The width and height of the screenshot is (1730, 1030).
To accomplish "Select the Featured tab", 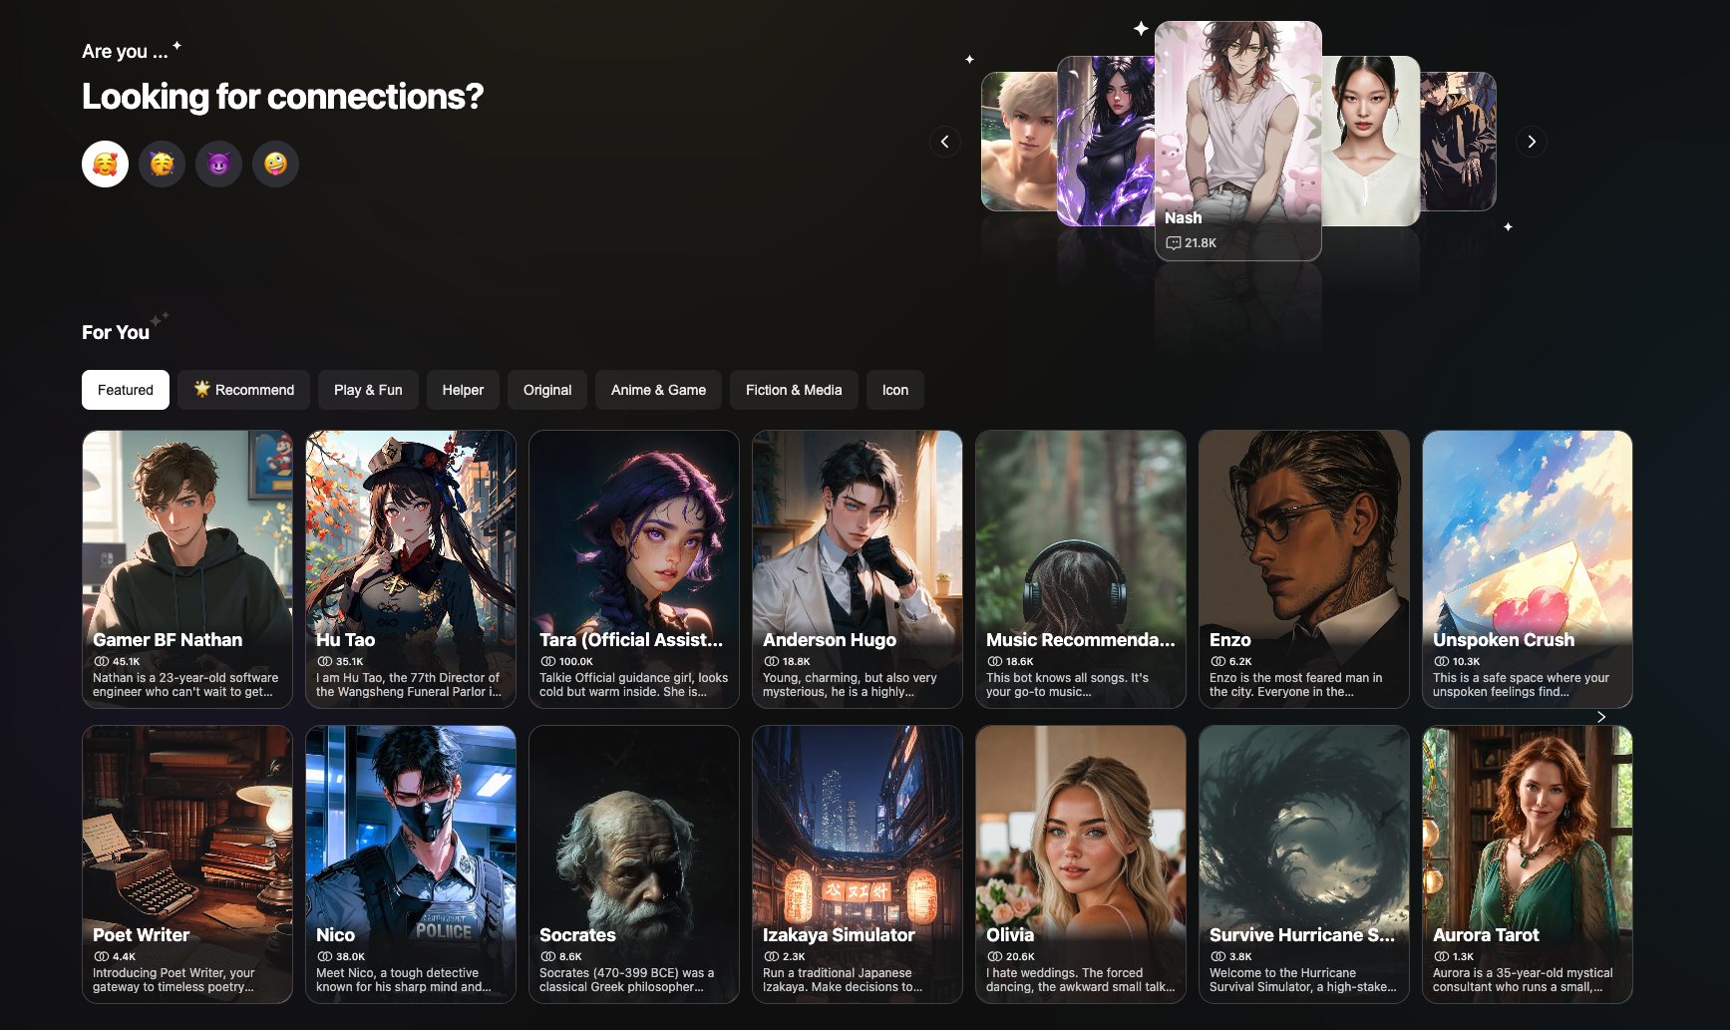I will click(x=126, y=390).
